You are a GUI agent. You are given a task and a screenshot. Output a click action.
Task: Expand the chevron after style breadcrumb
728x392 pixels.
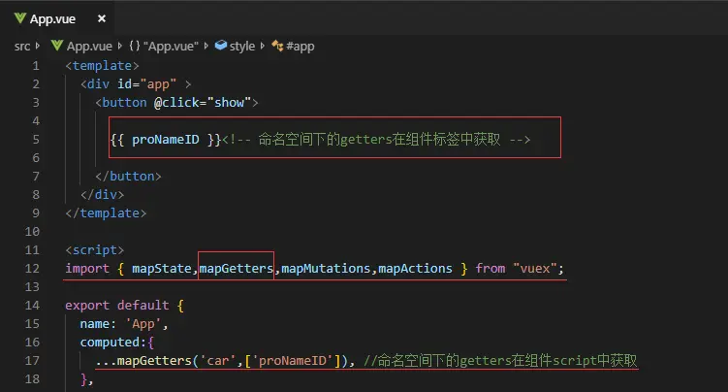click(263, 46)
